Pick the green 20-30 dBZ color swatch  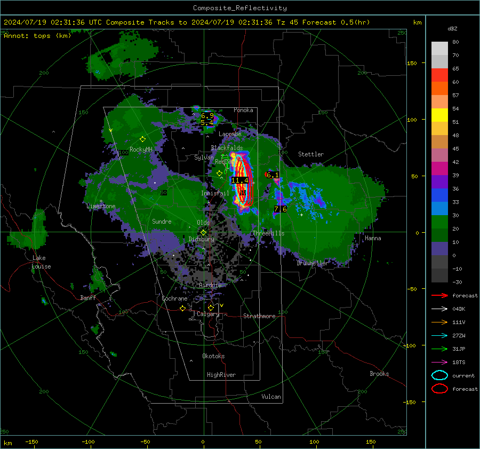pyautogui.click(x=439, y=222)
